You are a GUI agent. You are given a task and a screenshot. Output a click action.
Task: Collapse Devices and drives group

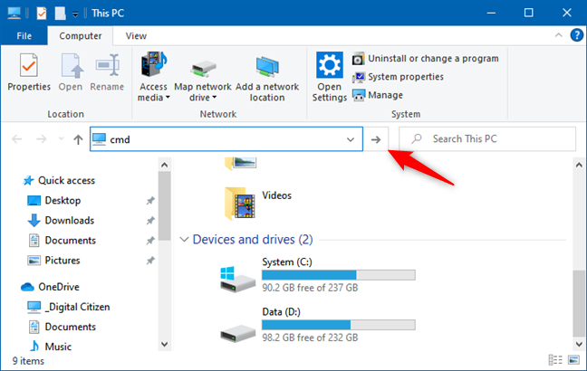[x=184, y=240]
